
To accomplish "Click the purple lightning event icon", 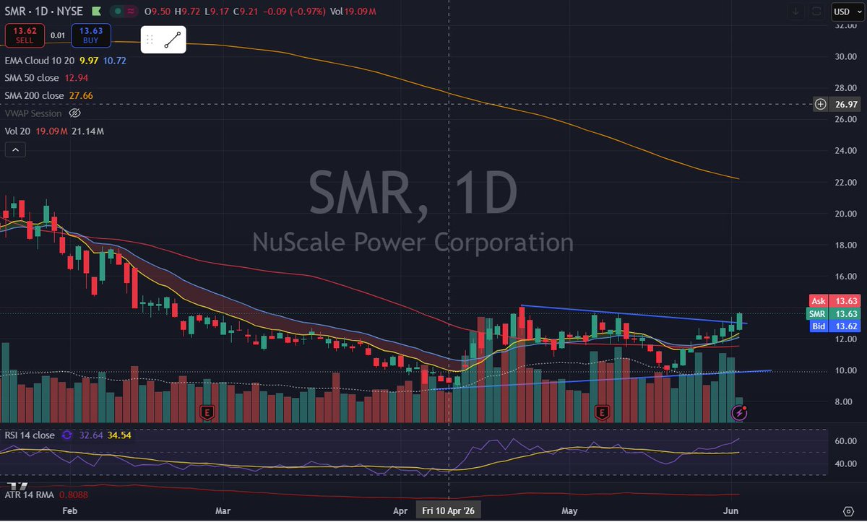I will coord(740,412).
